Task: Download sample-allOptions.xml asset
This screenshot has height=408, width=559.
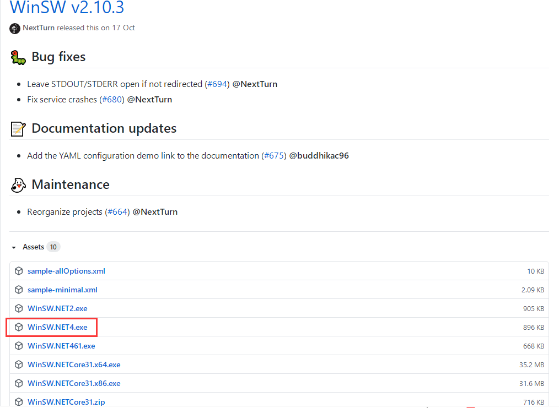Action: pyautogui.click(x=66, y=271)
